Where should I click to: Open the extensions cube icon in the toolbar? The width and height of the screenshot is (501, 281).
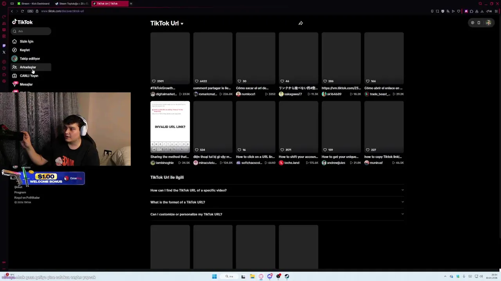tap(471, 11)
